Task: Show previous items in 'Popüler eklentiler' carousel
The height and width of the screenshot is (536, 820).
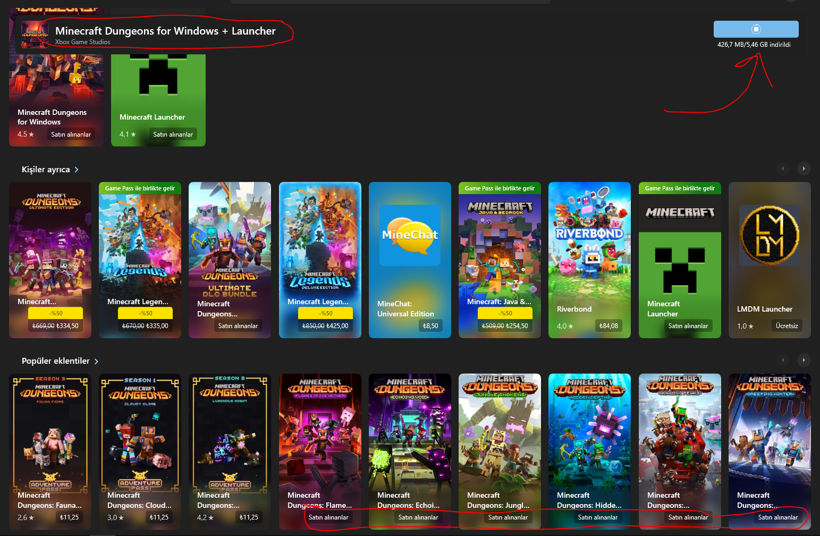Action: 783,360
